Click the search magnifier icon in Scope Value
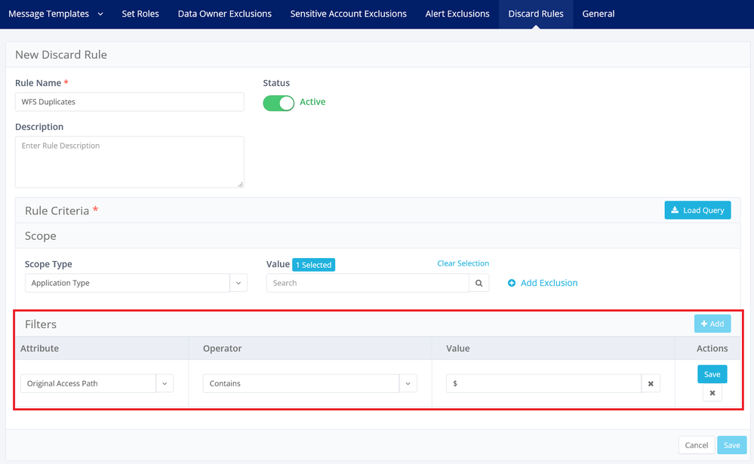The width and height of the screenshot is (754, 464). pos(479,283)
